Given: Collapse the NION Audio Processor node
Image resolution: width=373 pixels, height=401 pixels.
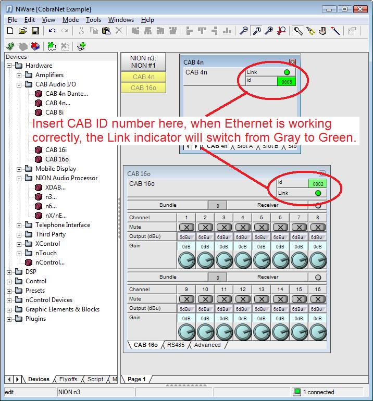Looking at the screenshot, I should pos(19,178).
